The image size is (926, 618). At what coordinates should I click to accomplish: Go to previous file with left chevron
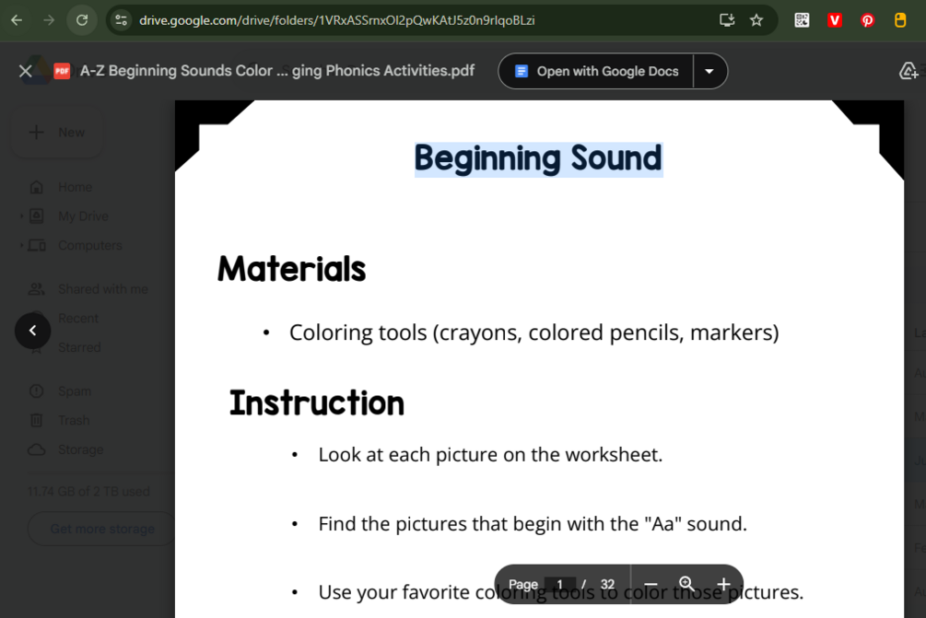[33, 331]
